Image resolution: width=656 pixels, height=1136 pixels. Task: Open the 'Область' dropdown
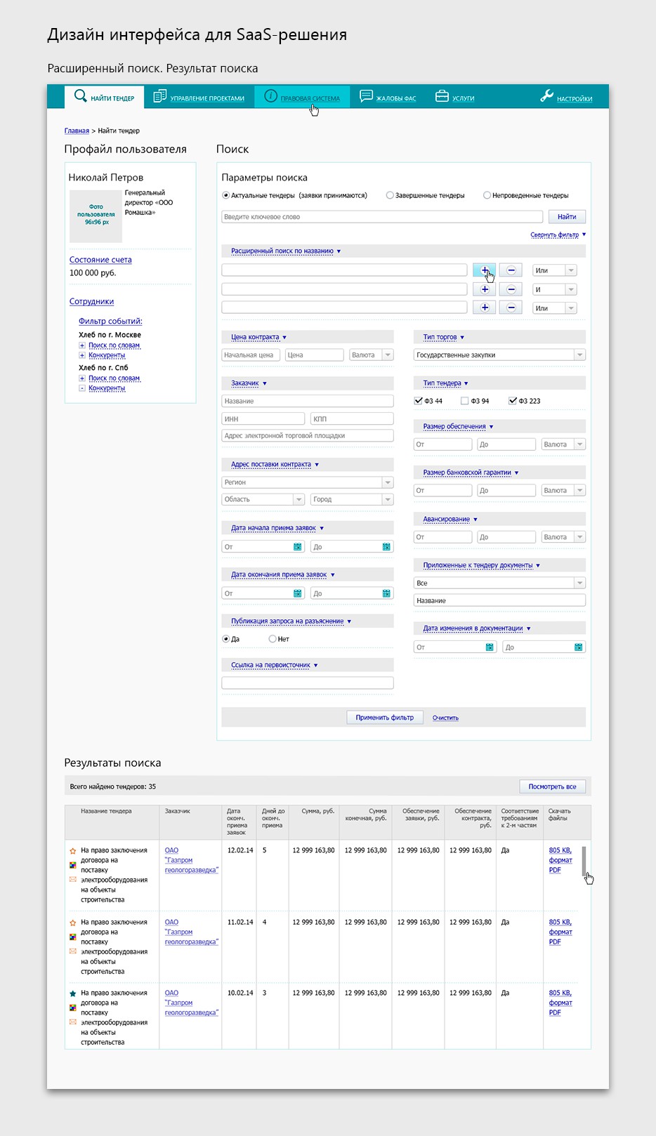[x=263, y=499]
